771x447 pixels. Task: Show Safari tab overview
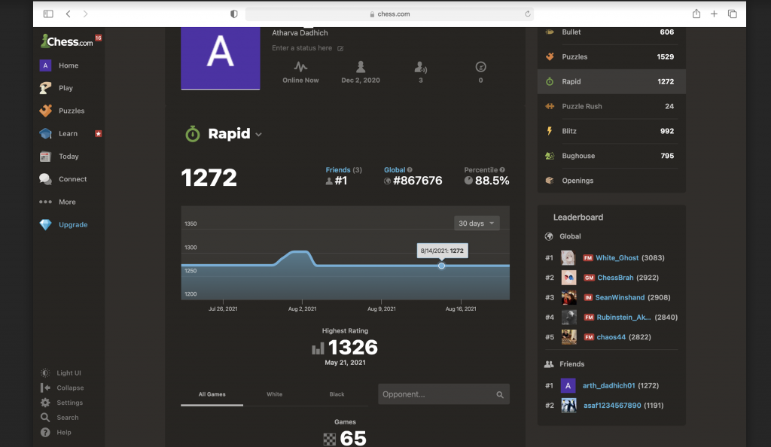pyautogui.click(x=732, y=14)
